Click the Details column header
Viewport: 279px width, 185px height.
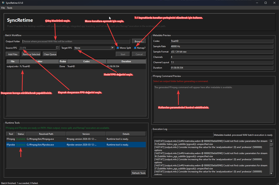coord(126,134)
